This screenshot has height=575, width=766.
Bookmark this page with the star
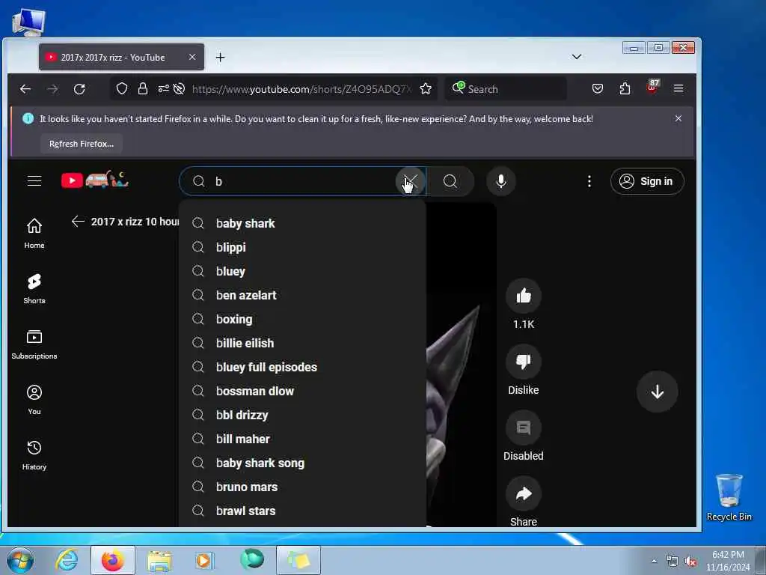(x=426, y=88)
